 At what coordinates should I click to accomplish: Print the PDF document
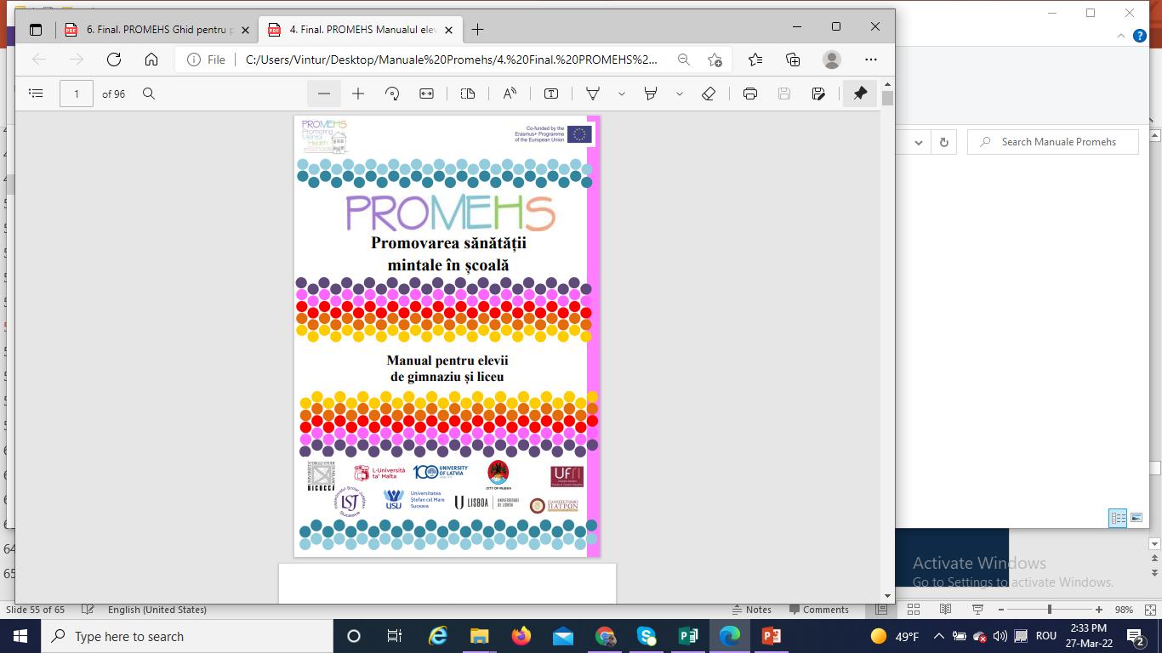[x=750, y=94]
